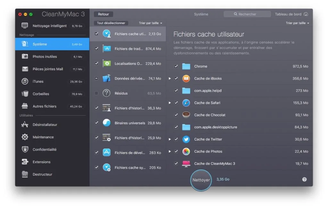Open the Désinstallateur utility
Image resolution: width=328 pixels, height=208 pixels.
coord(52,125)
